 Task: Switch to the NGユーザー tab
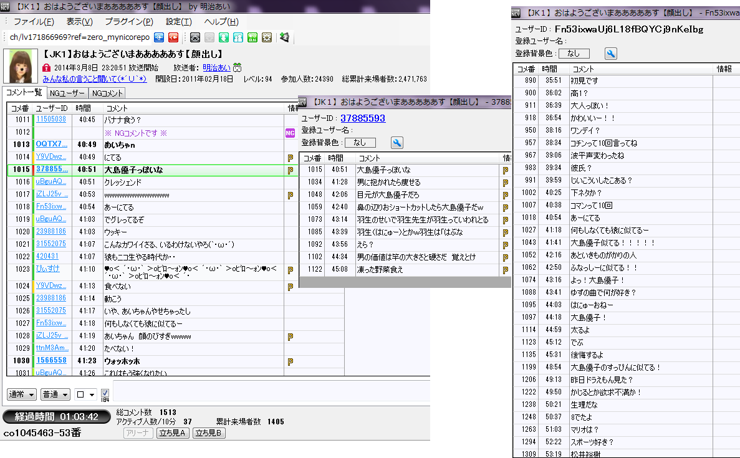[x=67, y=93]
